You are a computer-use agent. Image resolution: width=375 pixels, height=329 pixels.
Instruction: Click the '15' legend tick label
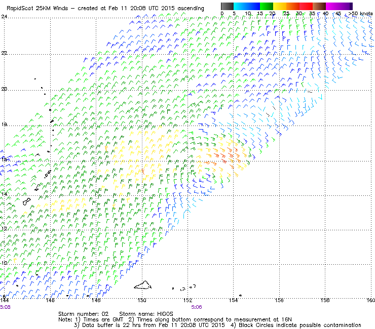[x=260, y=14]
